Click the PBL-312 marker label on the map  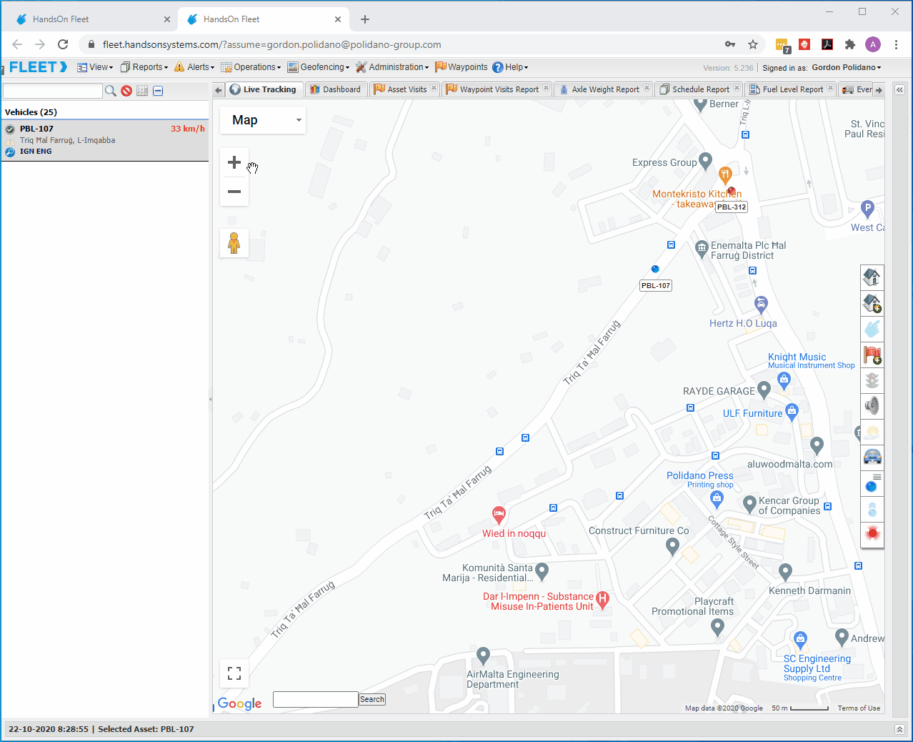click(732, 207)
